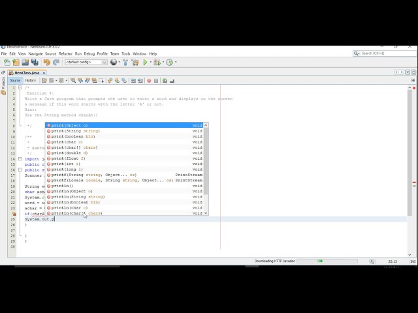Screen dimensions: 418x313
Task: Open the default config combo box
Action: coord(86,63)
